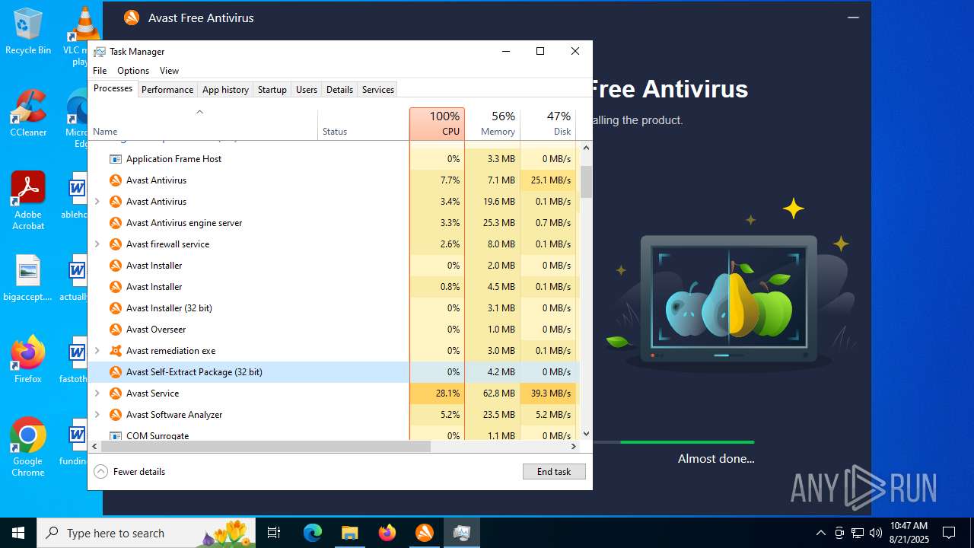Open the File menu in Task Manager
This screenshot has width=974, height=548.
tap(100, 71)
